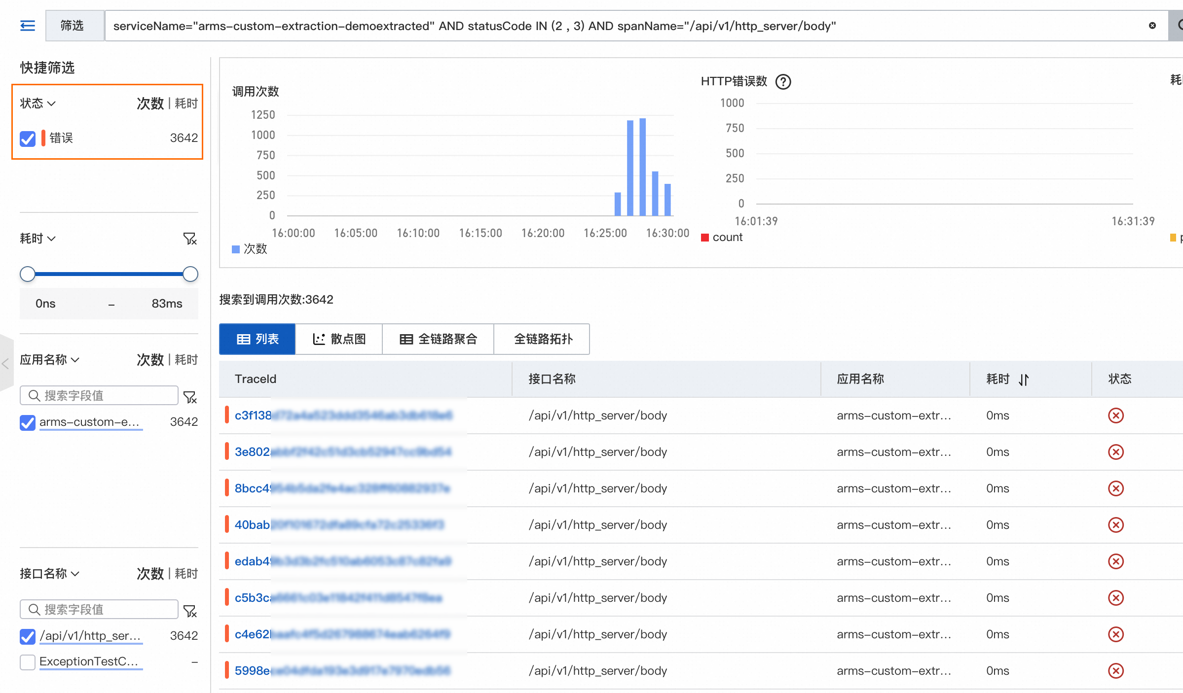Viewport: 1183px width, 693px height.
Task: Click the error status icon for trace 8bcc4
Action: pos(1116,488)
